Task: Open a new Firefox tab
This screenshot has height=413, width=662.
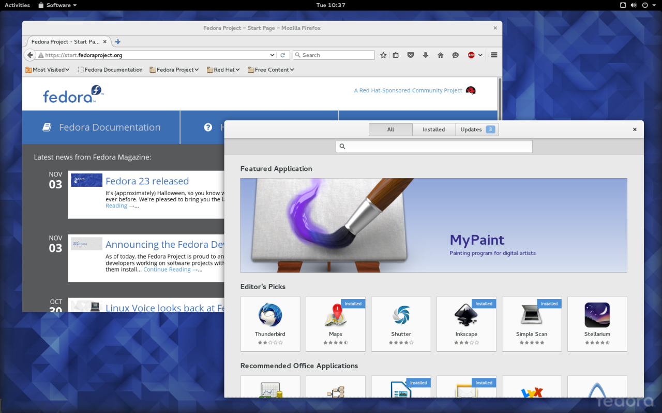Action: click(x=118, y=42)
